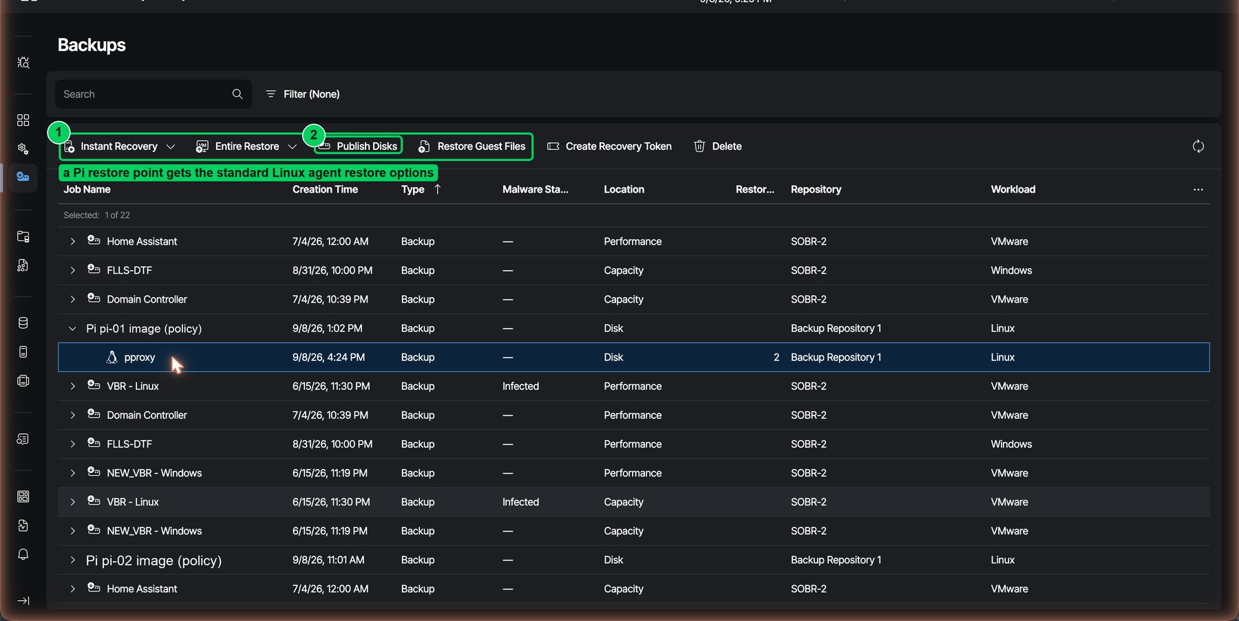Open the folder-with-server icon in sidebar
1239x621 pixels.
pos(23,237)
